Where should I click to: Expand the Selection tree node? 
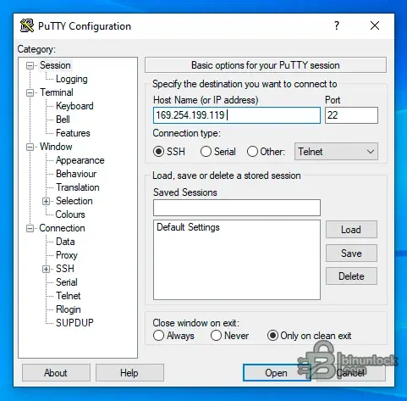[x=46, y=201]
